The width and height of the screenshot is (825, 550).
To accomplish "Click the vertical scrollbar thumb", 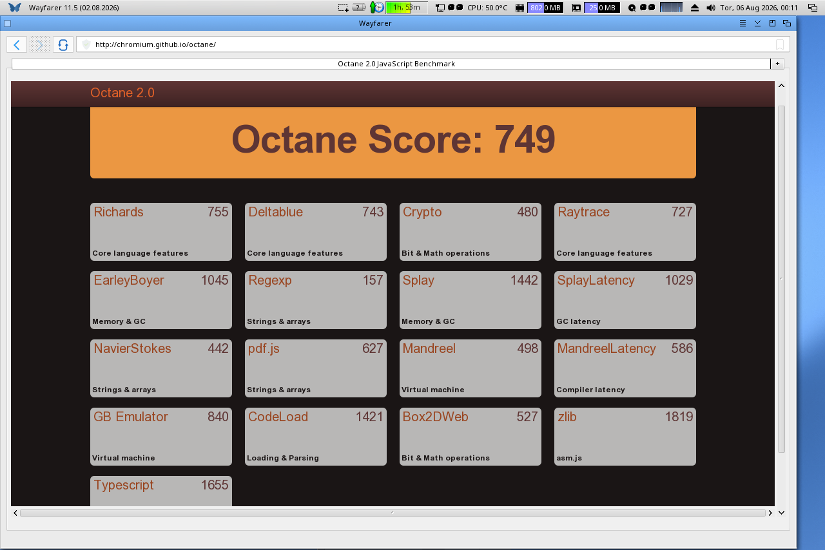I will coord(781,279).
